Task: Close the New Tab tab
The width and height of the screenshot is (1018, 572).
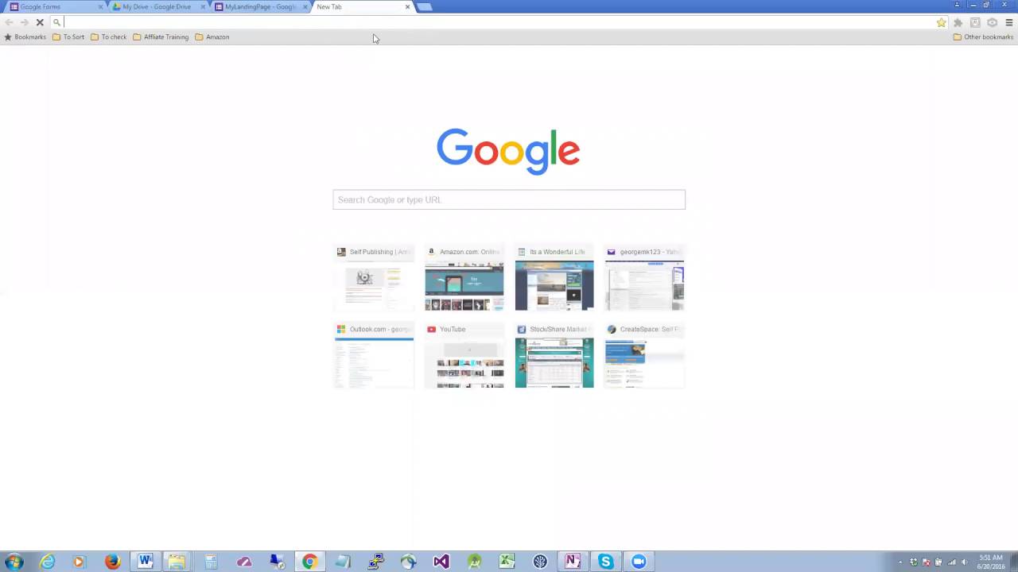Action: click(x=408, y=6)
